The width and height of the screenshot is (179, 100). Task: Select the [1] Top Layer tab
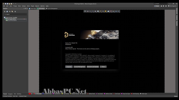(x=38, y=94)
